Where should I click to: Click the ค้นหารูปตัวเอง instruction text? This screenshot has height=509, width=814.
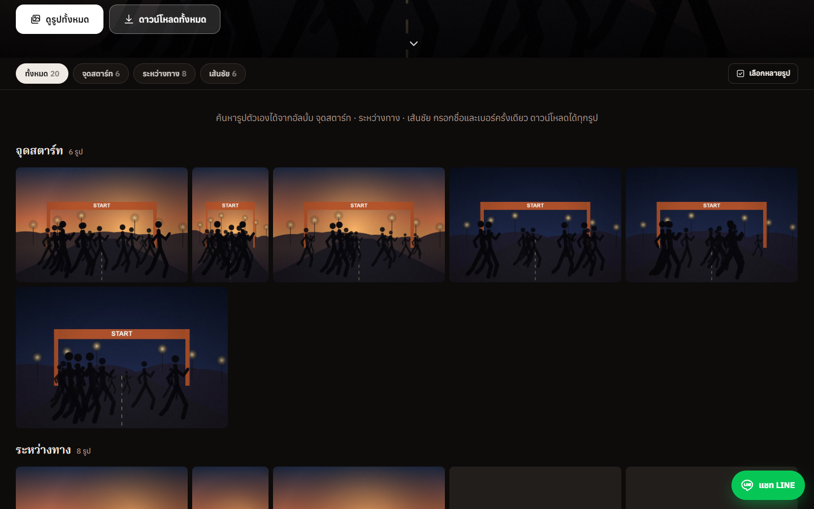point(407,118)
